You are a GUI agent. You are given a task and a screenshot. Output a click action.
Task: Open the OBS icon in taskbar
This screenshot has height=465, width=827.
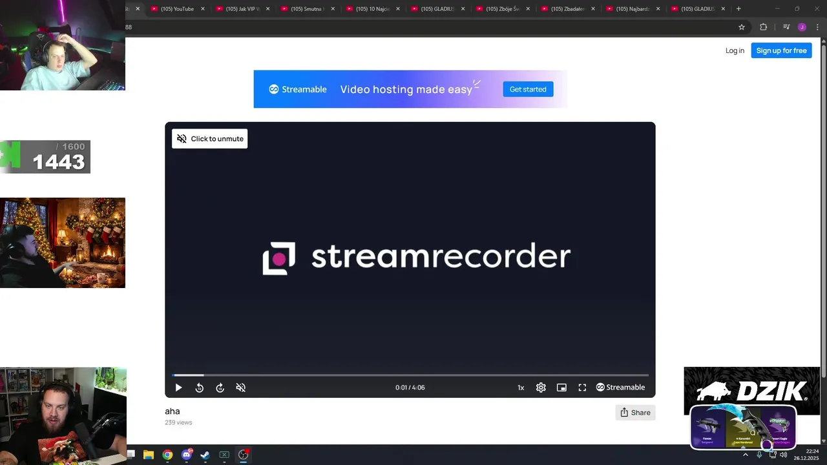pos(244,455)
